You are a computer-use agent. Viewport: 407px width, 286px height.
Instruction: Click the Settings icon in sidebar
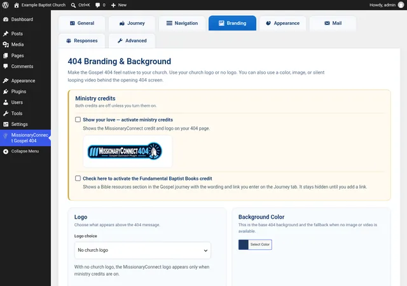click(x=6, y=125)
